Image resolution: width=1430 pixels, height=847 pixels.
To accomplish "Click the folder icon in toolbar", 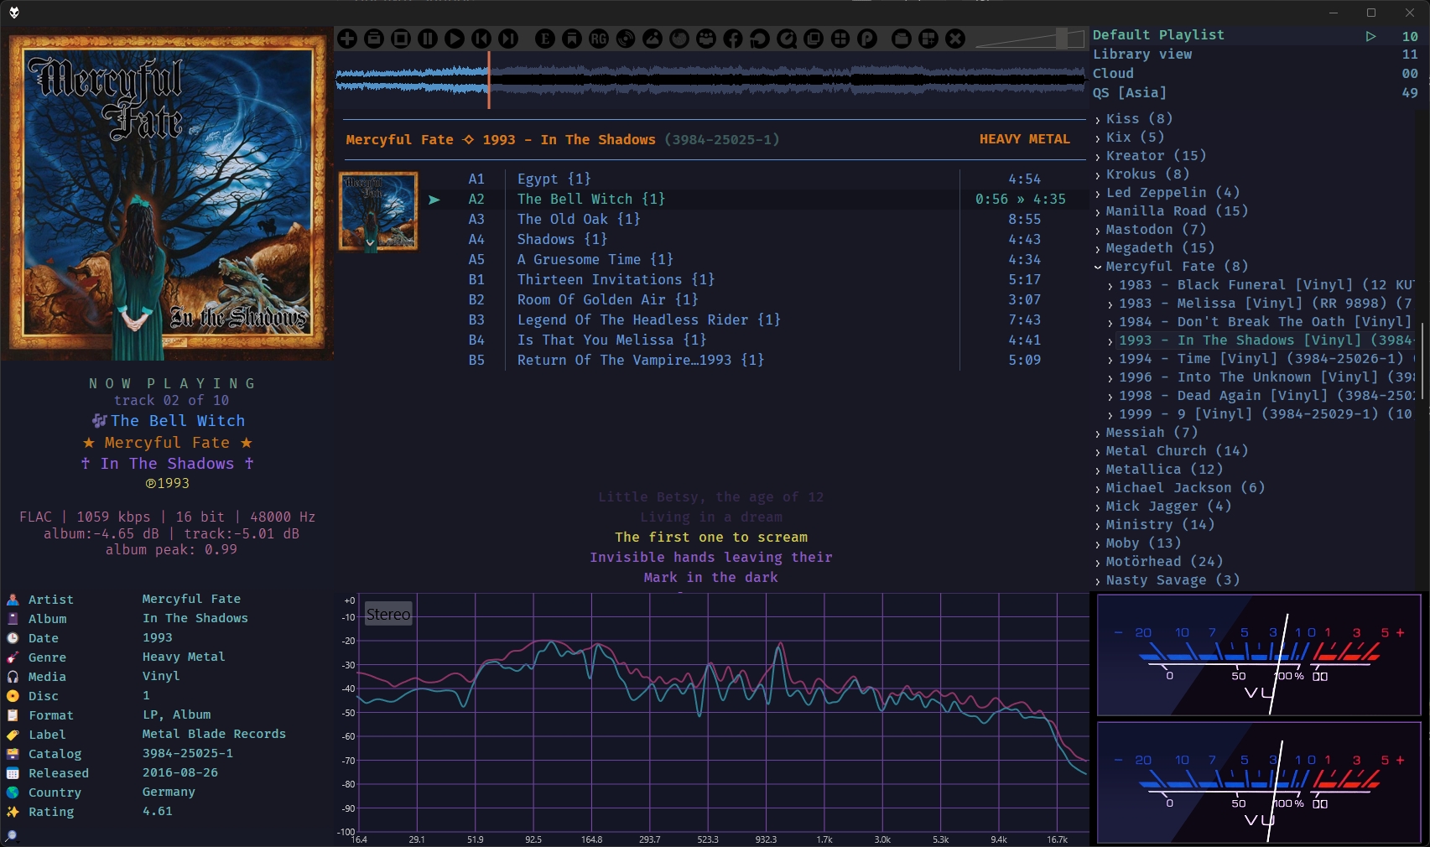I will (x=902, y=39).
